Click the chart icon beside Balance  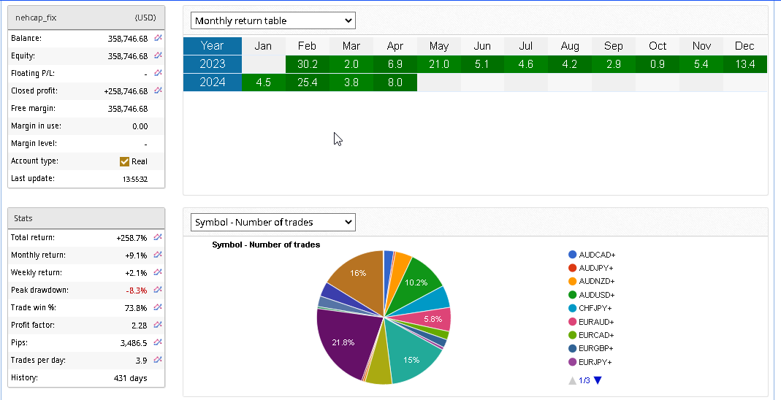point(158,38)
